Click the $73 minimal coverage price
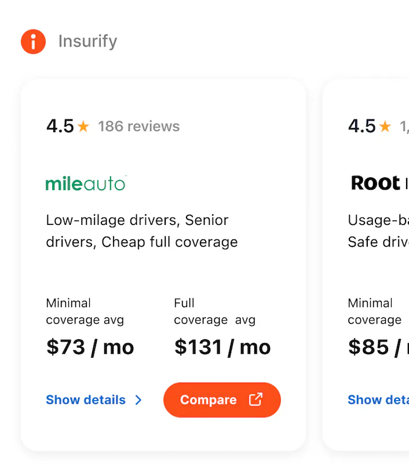The image size is (409, 476). pos(90,347)
